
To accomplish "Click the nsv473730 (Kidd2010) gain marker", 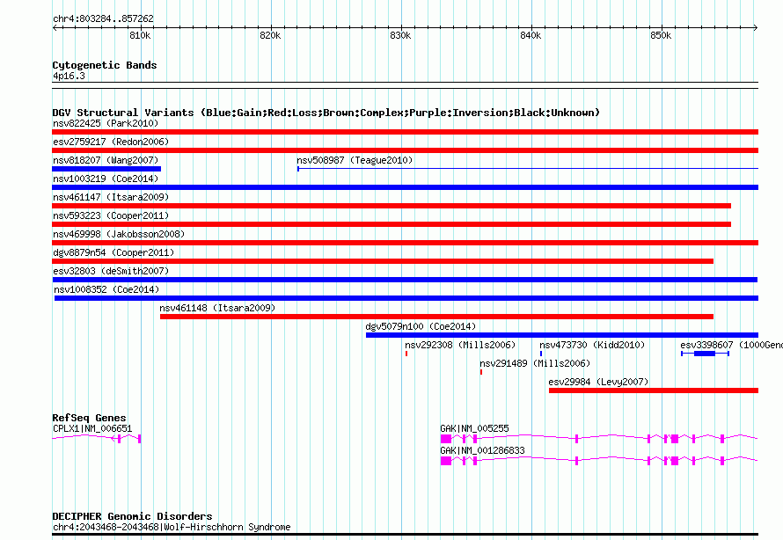I will pos(541,354).
